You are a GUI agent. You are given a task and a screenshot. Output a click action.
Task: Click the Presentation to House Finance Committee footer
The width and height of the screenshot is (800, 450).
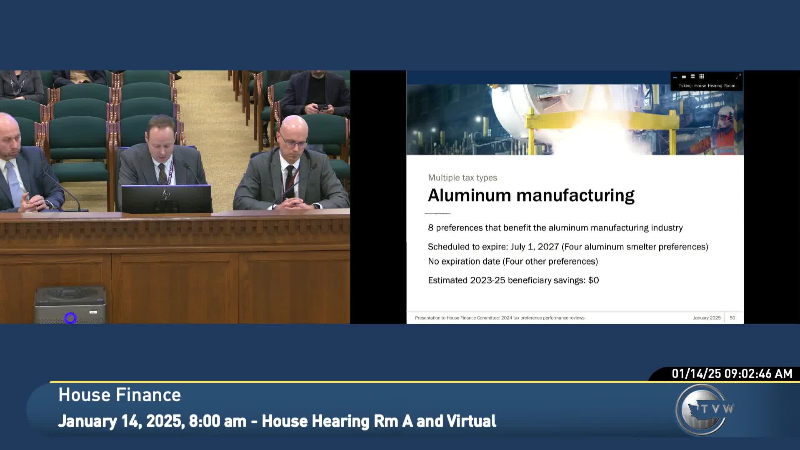pyautogui.click(x=500, y=317)
